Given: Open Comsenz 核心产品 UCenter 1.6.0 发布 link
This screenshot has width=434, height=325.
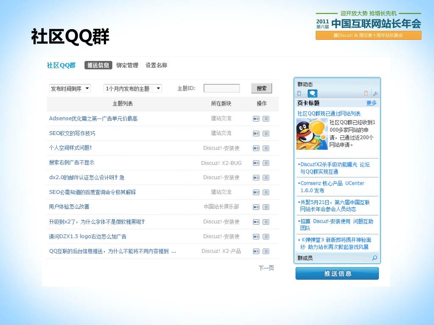Looking at the screenshot, I should pyautogui.click(x=332, y=187).
